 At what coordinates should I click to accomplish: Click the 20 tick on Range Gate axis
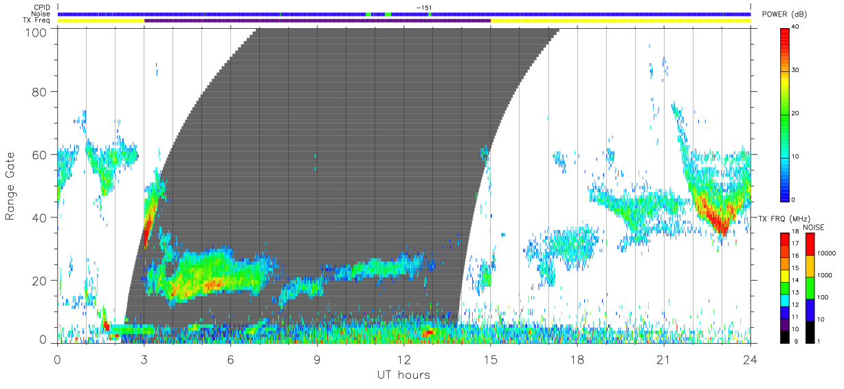(41, 281)
